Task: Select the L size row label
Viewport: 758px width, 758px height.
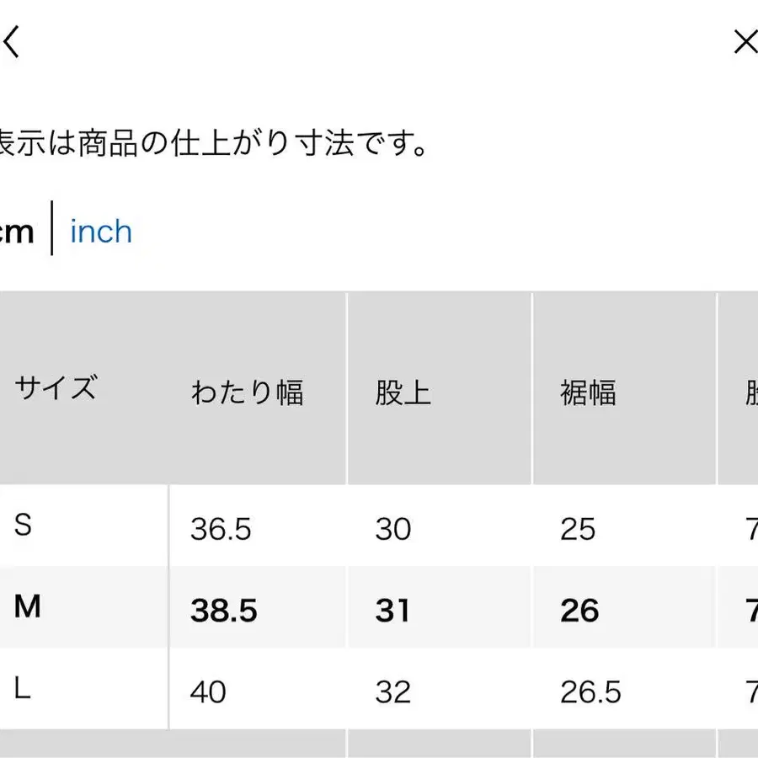Action: [23, 689]
